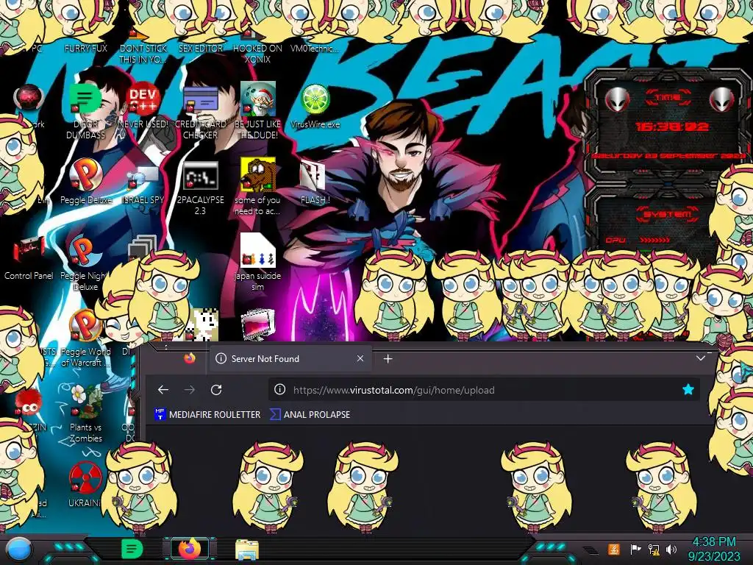
Task: Click the green app taskbar icon
Action: point(132,549)
